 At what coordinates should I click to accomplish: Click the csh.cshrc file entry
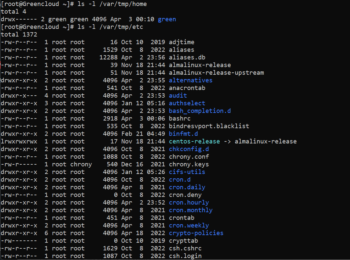click(185, 248)
